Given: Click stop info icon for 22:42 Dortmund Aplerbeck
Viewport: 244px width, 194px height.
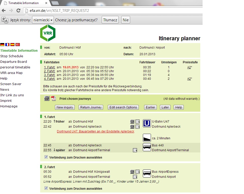Looking at the screenshot, I should coord(132,127).
